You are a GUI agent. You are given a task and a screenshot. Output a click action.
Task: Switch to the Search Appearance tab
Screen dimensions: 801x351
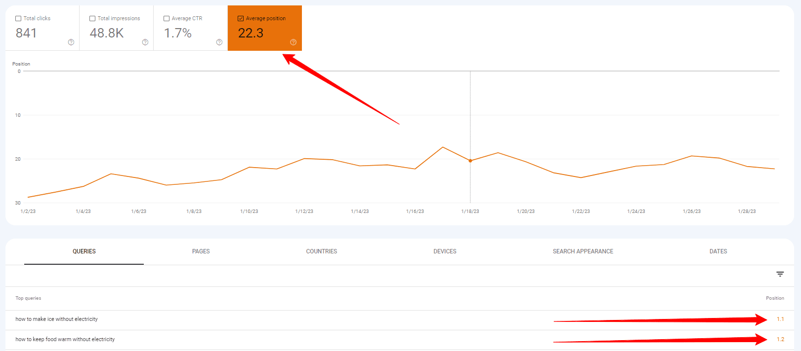tap(583, 251)
